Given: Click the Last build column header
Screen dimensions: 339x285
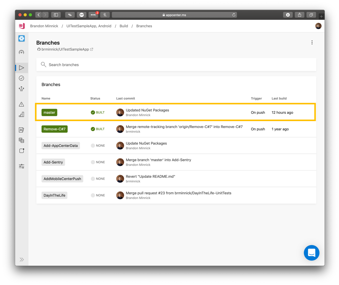Looking at the screenshot, I should click(x=279, y=98).
